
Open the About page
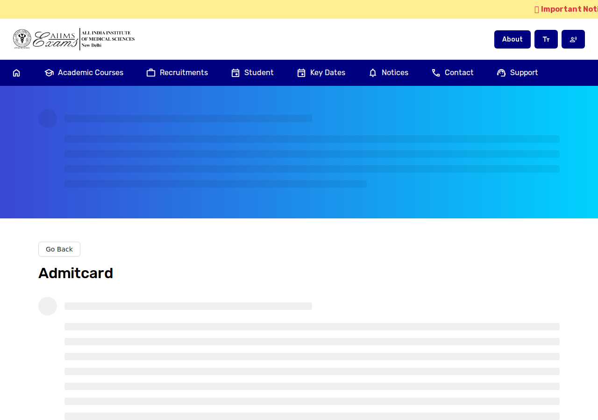[512, 39]
